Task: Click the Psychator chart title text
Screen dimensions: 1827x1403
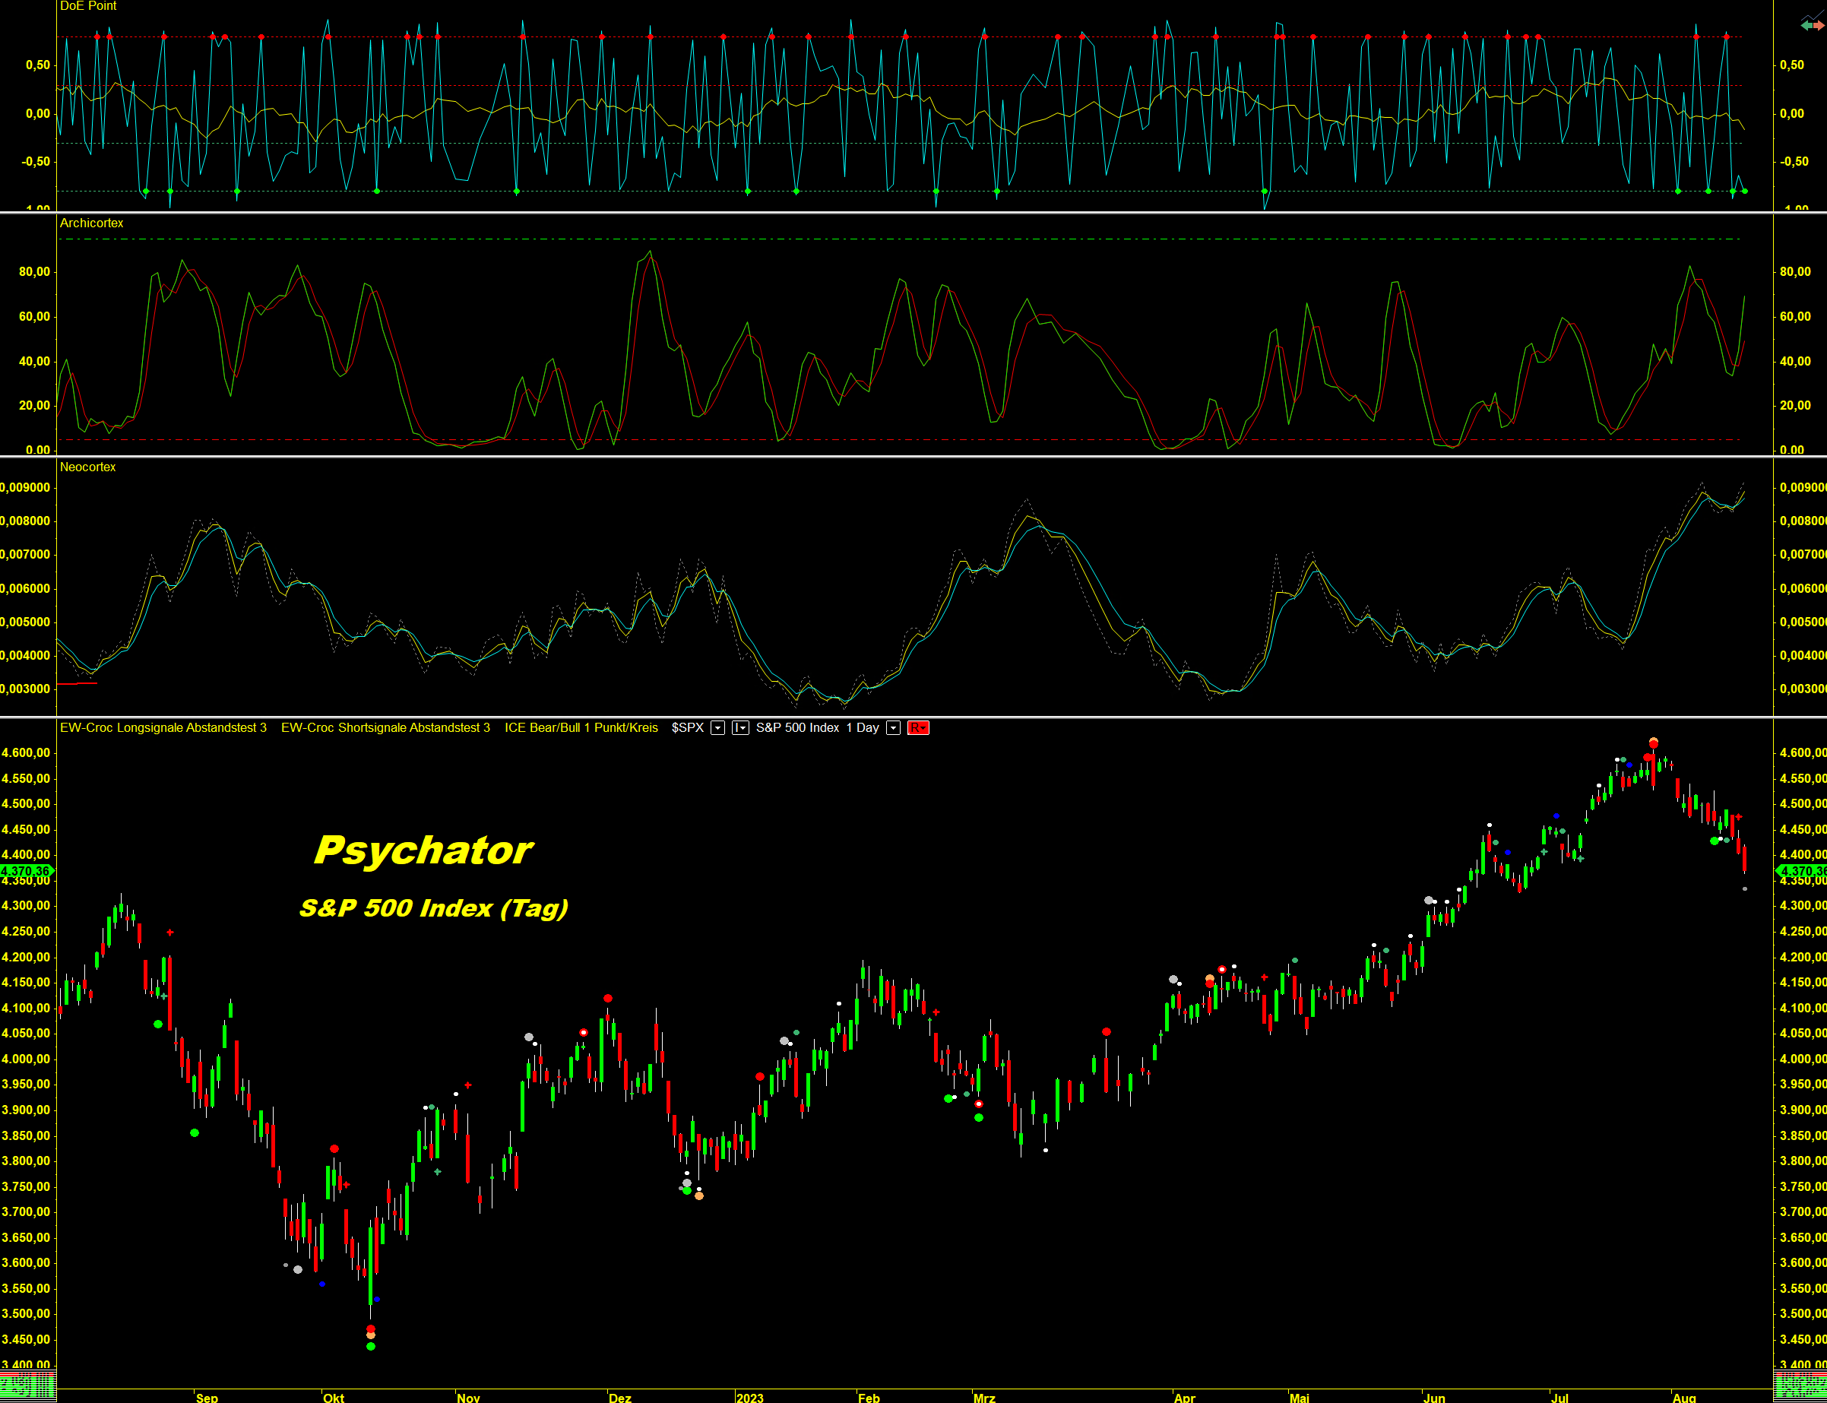Action: (x=423, y=850)
